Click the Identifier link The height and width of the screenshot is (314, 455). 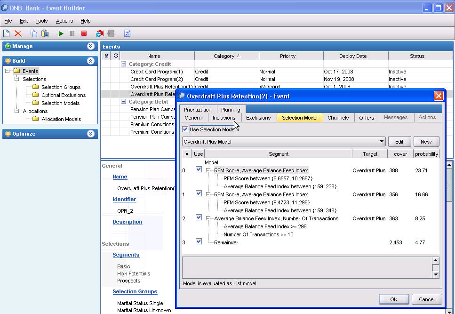tap(124, 199)
